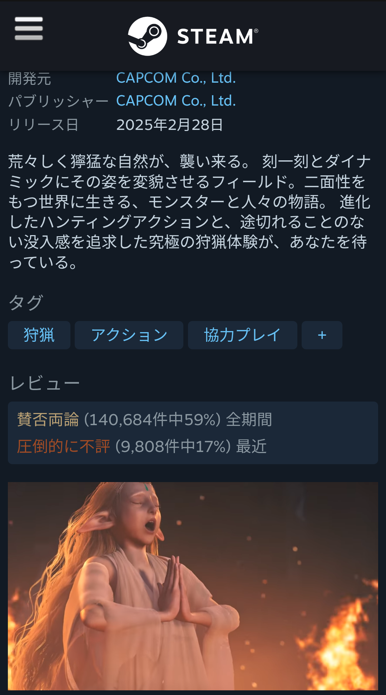Open the publisher CAPCOM Co., Ltd. link
Viewport: 386px width, 695px height.
(176, 101)
